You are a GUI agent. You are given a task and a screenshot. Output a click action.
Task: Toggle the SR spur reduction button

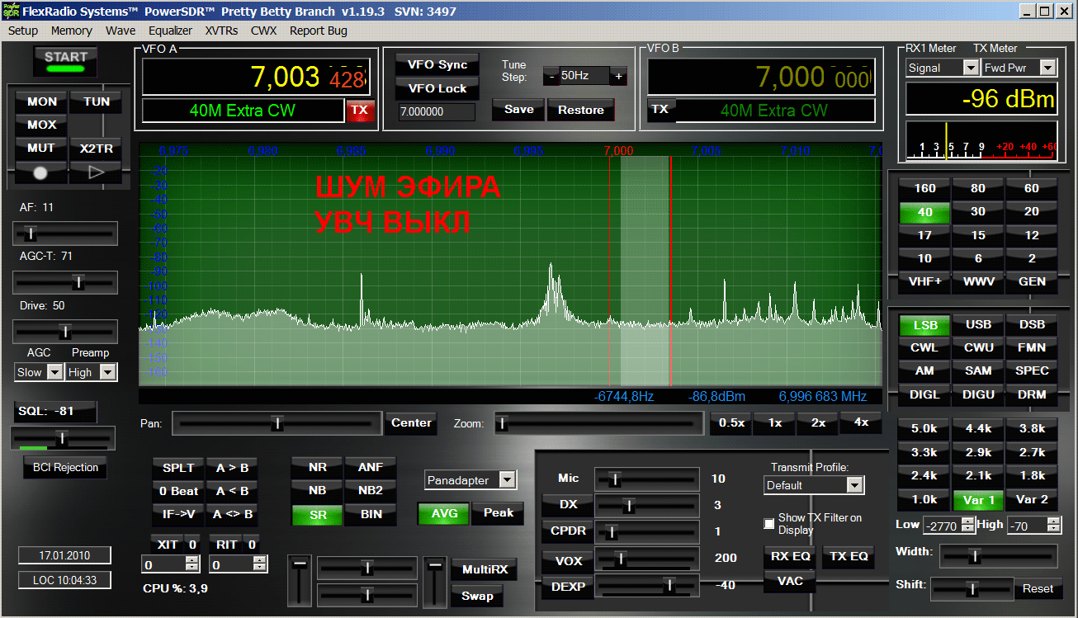pyautogui.click(x=318, y=514)
